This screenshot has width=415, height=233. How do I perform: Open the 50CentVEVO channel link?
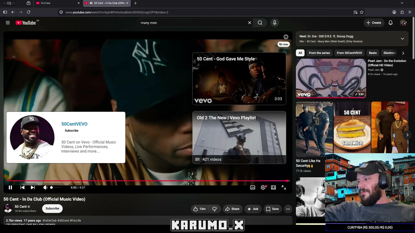tap(74, 124)
